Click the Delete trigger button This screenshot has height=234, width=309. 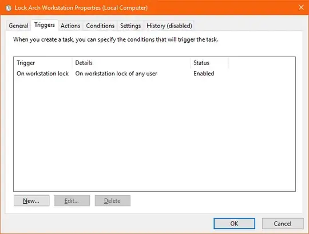[x=113, y=200]
